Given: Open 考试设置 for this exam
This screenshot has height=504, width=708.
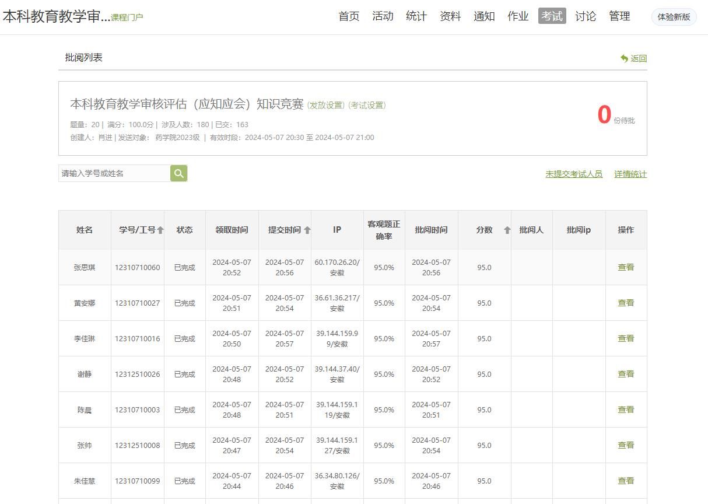Looking at the screenshot, I should coord(367,106).
